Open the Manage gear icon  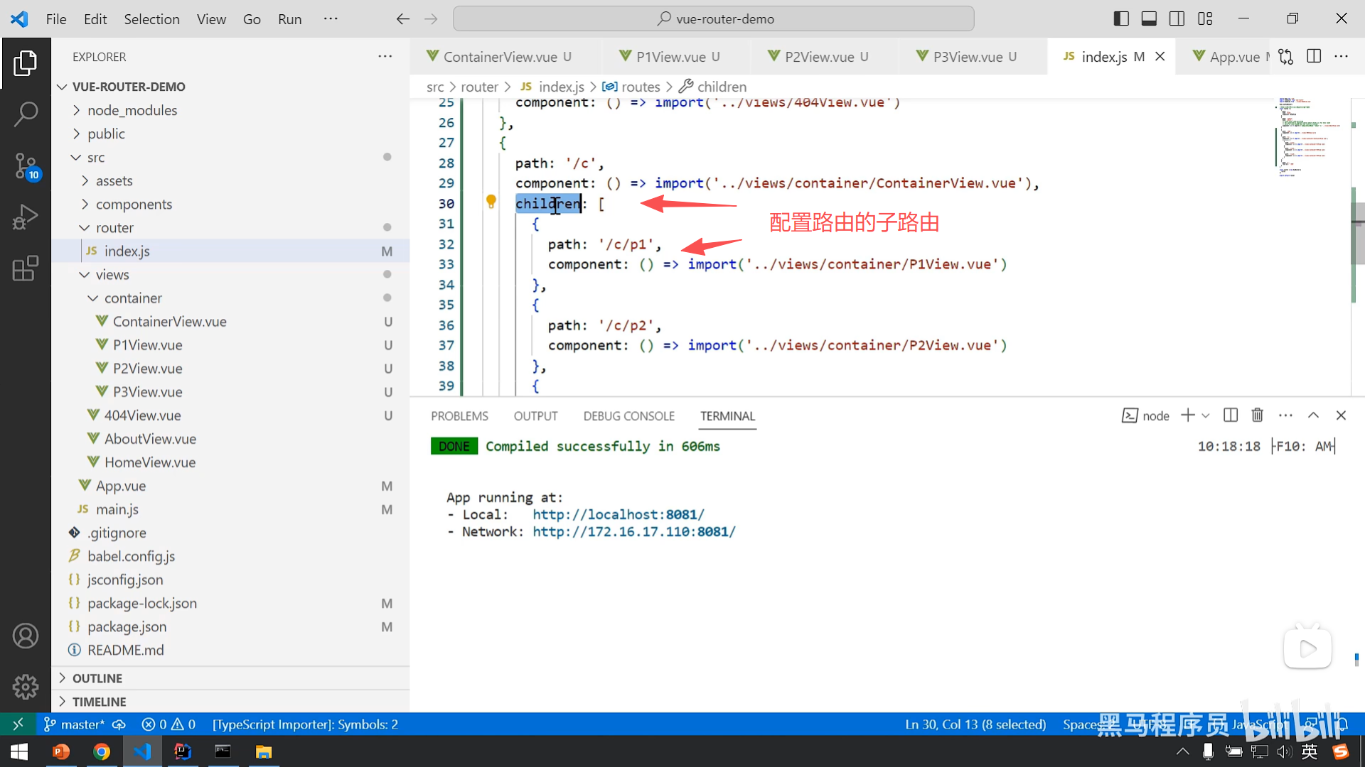pos(26,687)
